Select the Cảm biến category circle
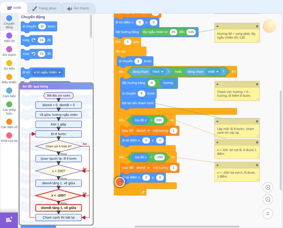This screenshot has height=228, width=283. pos(9,91)
